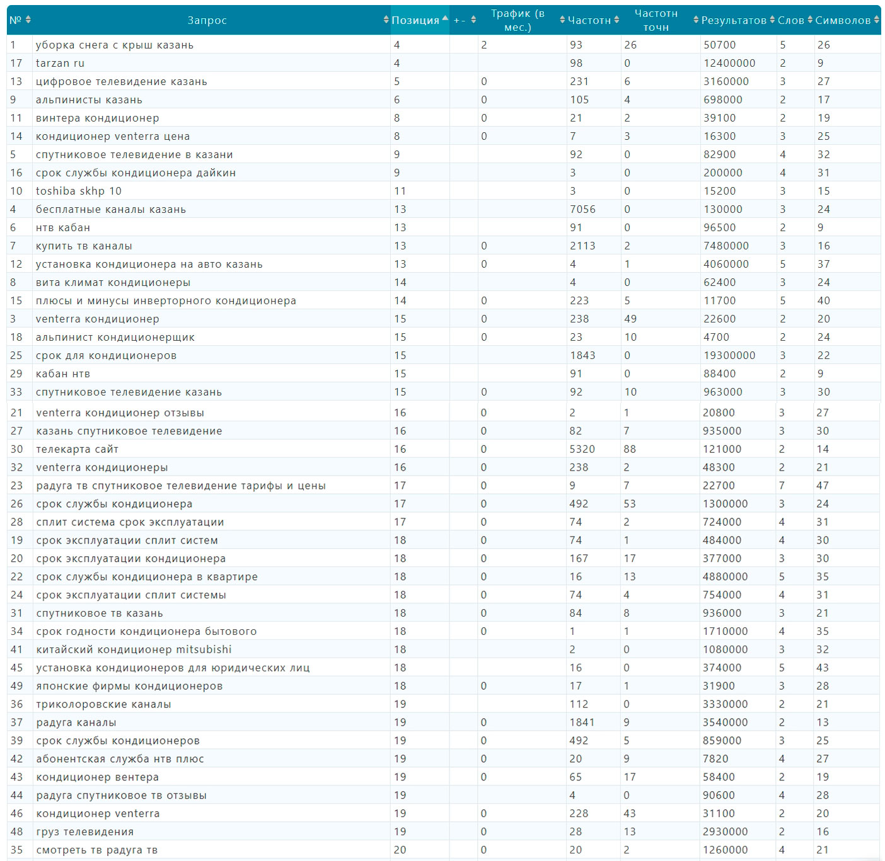Click the ascending sort arrow beside Позиция
Image resolution: width=885 pixels, height=861 pixels.
click(x=445, y=18)
